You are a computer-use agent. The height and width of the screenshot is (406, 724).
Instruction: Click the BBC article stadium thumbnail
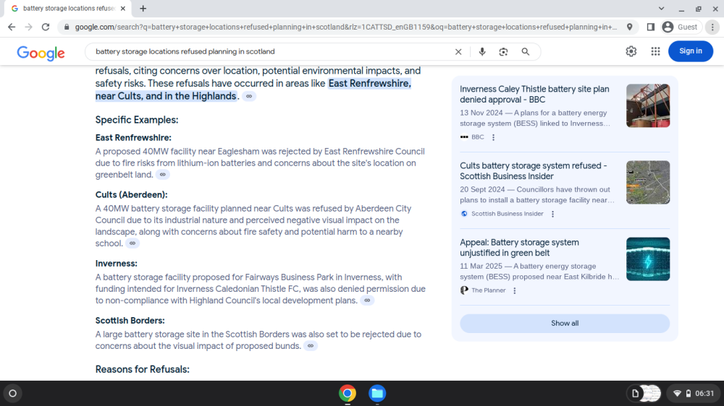pos(648,105)
